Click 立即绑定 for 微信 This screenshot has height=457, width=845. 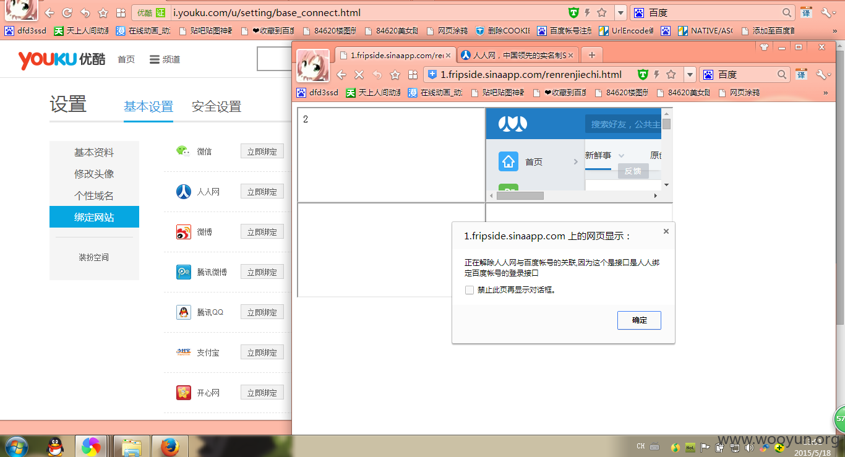[262, 152]
